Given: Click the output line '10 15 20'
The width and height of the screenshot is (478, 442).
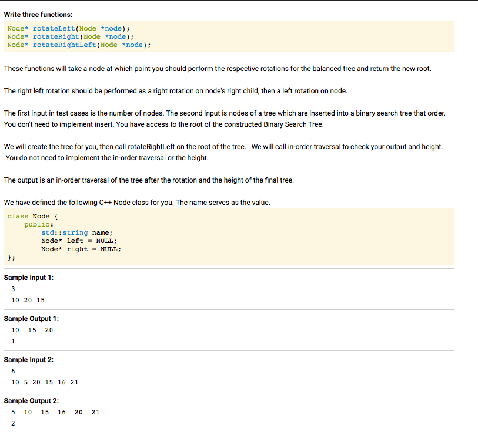Looking at the screenshot, I should (x=32, y=330).
